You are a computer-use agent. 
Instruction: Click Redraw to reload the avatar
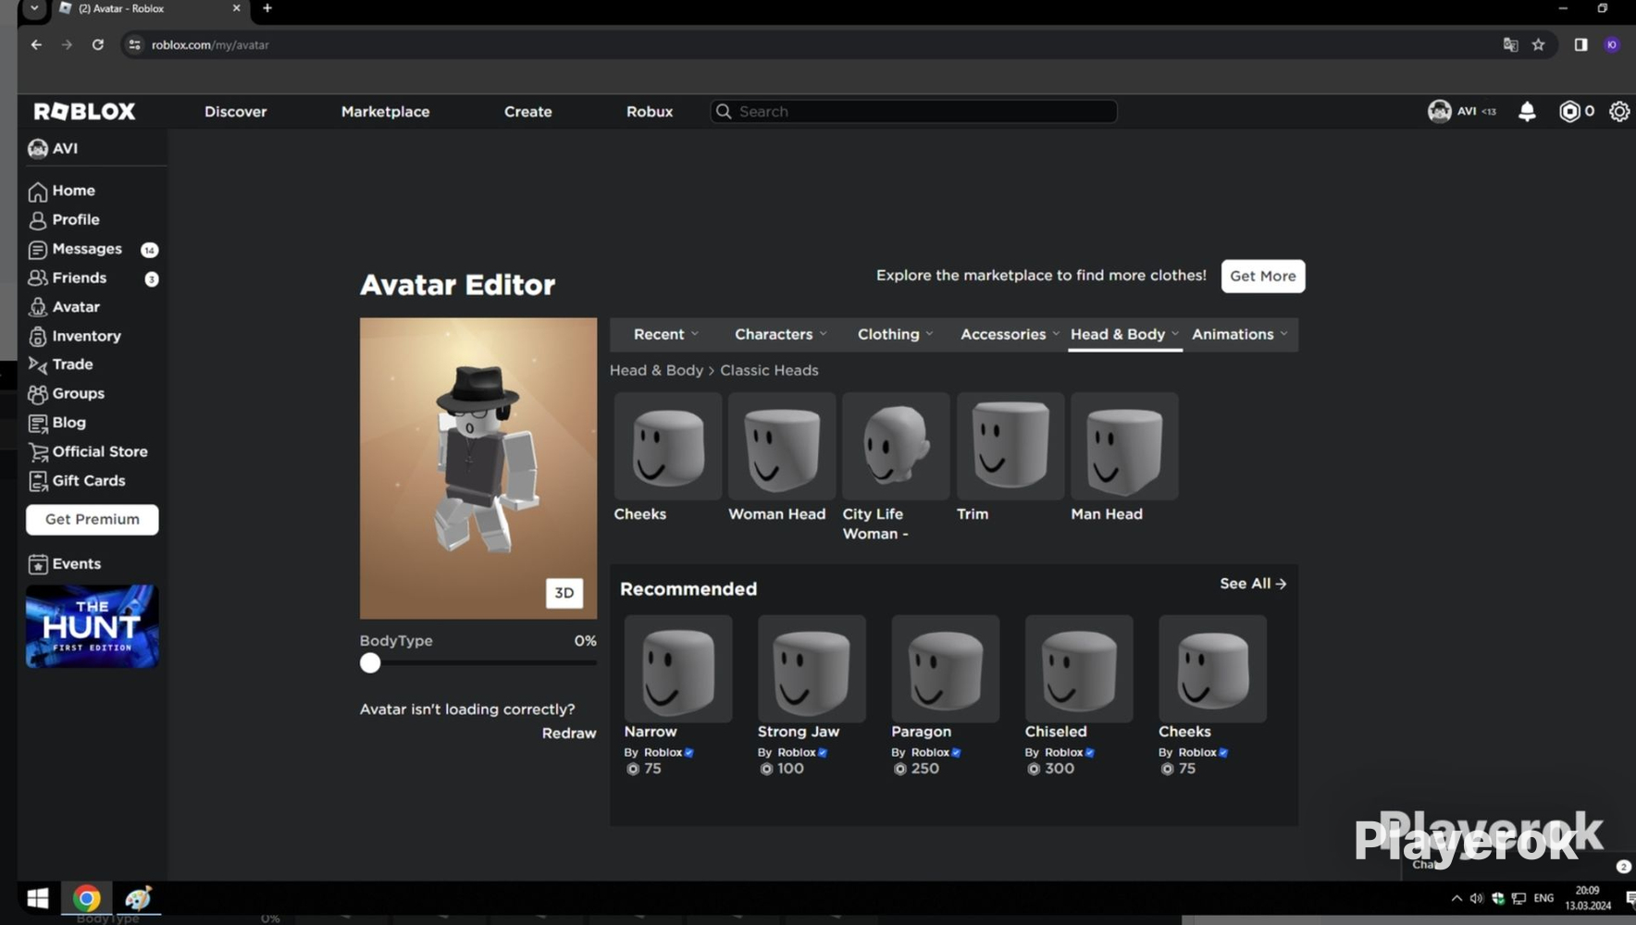[x=569, y=734]
